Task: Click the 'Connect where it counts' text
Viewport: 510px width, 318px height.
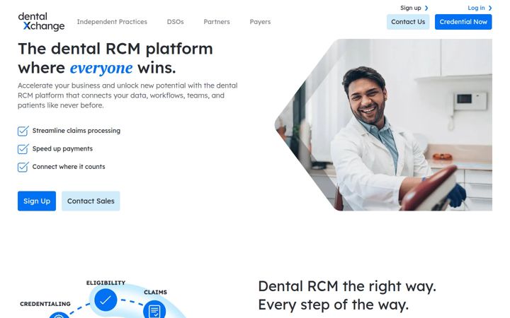Action: (69, 167)
